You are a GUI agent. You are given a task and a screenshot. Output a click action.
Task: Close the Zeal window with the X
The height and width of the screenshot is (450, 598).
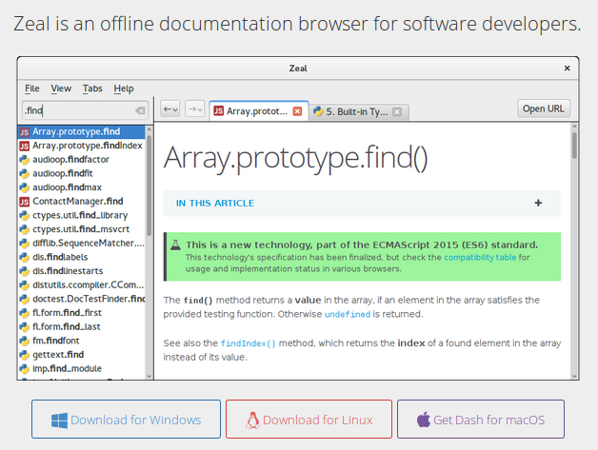click(x=568, y=68)
